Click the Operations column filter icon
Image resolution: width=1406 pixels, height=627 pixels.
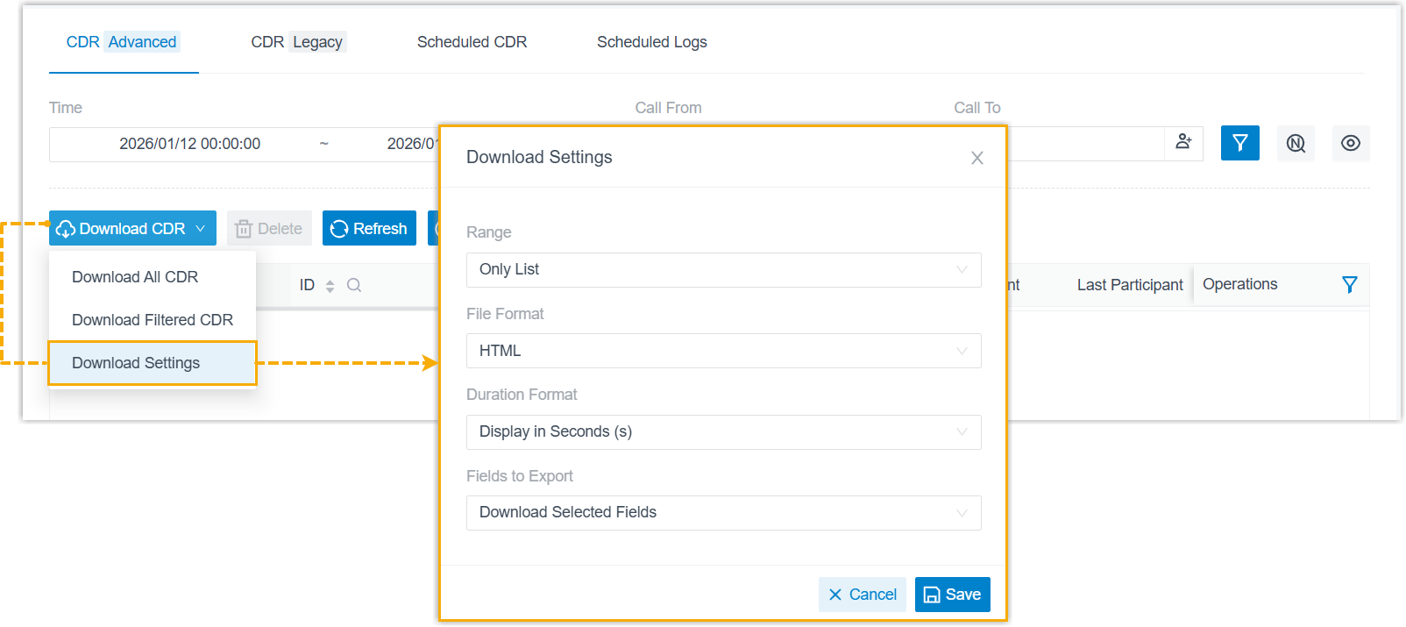(1350, 284)
